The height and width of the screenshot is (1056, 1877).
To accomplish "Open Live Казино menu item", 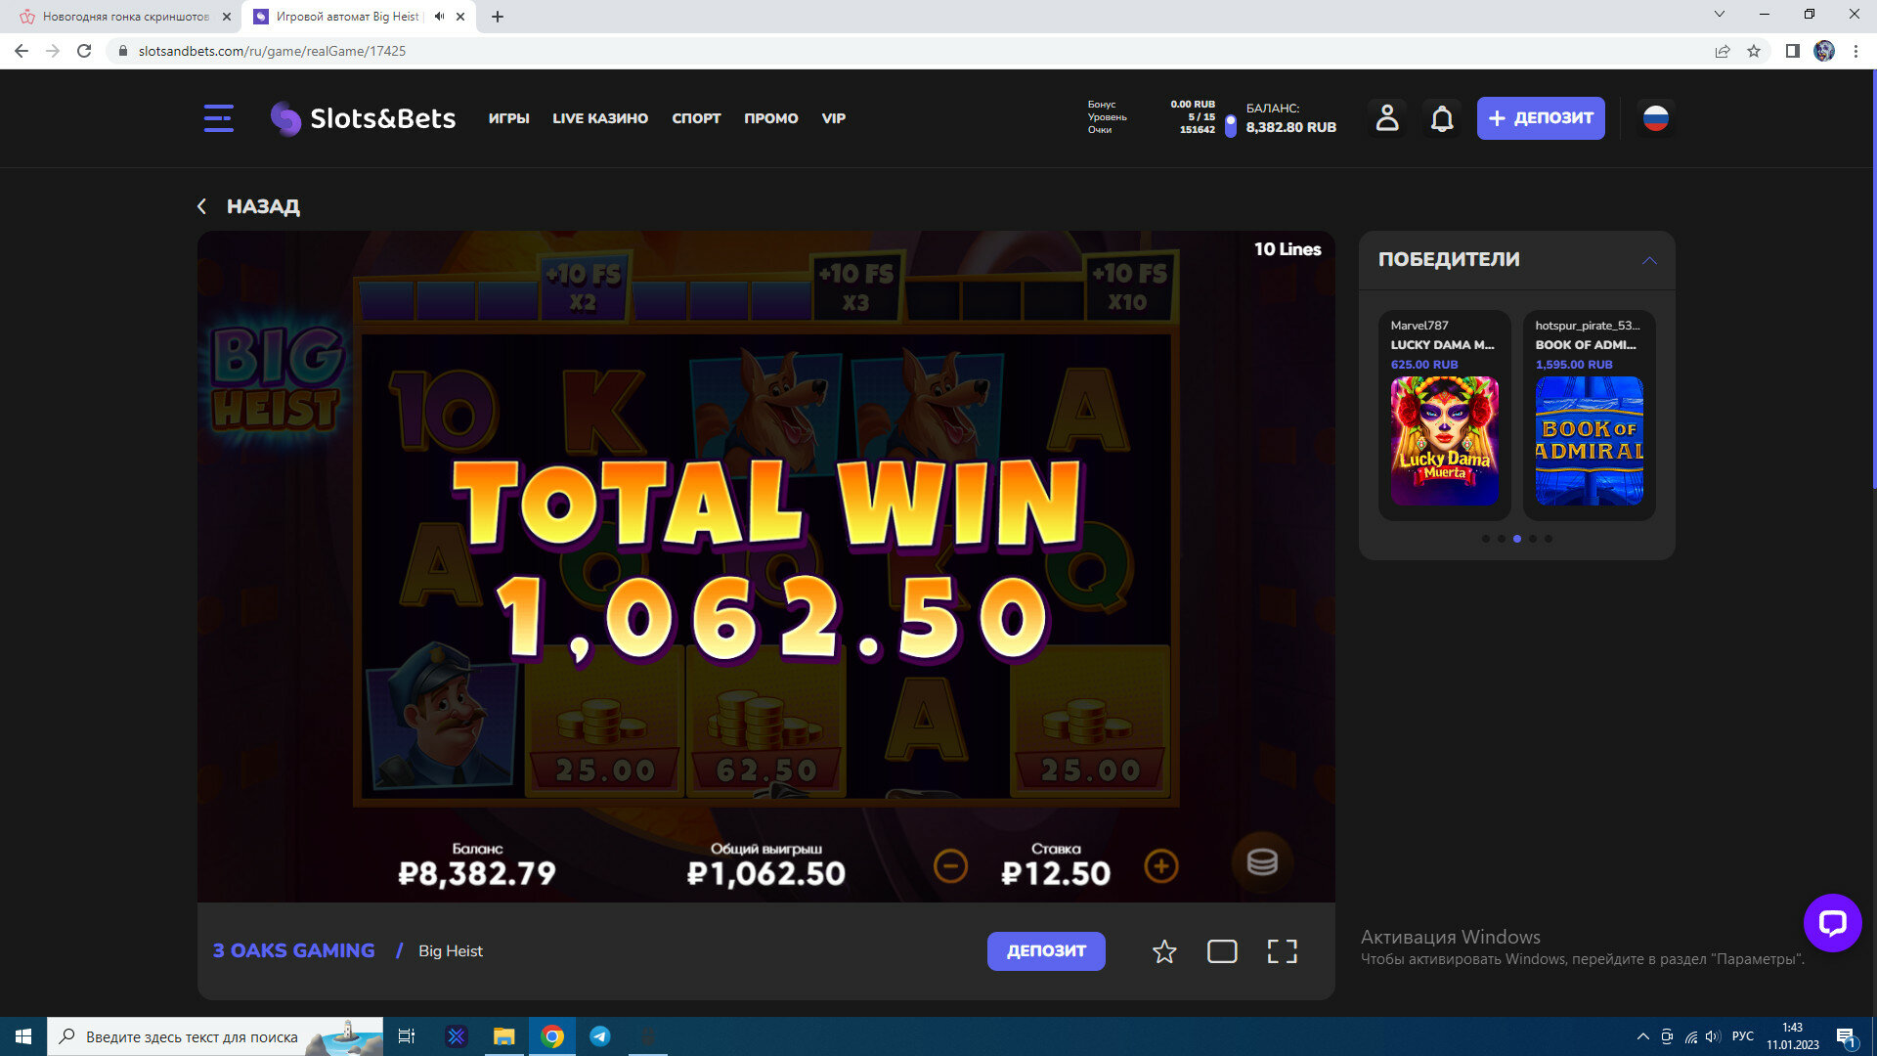I will tap(599, 118).
